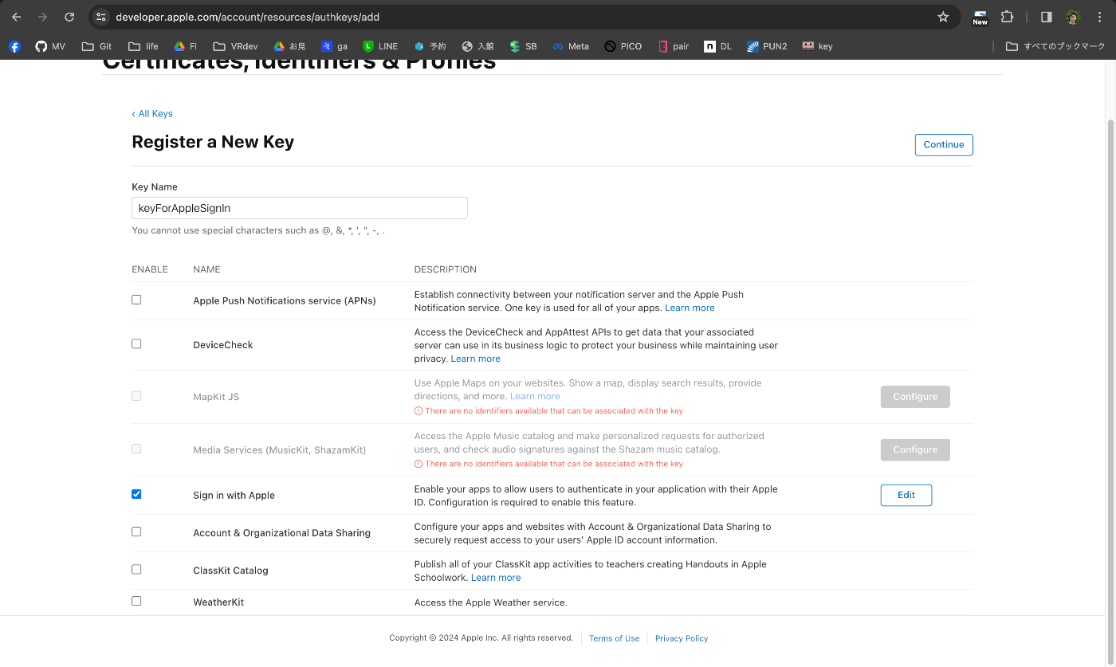Open the Chrome three-dot menu

point(1100,17)
